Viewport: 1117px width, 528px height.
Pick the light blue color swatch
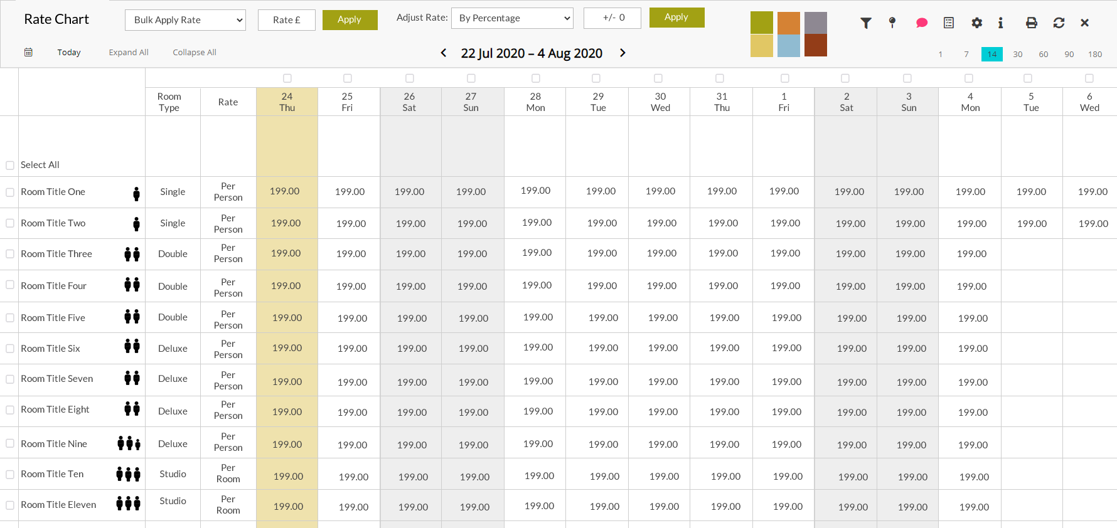click(x=788, y=46)
